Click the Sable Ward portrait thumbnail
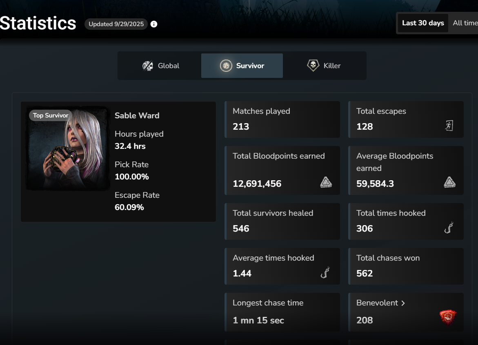478x345 pixels. (68, 148)
